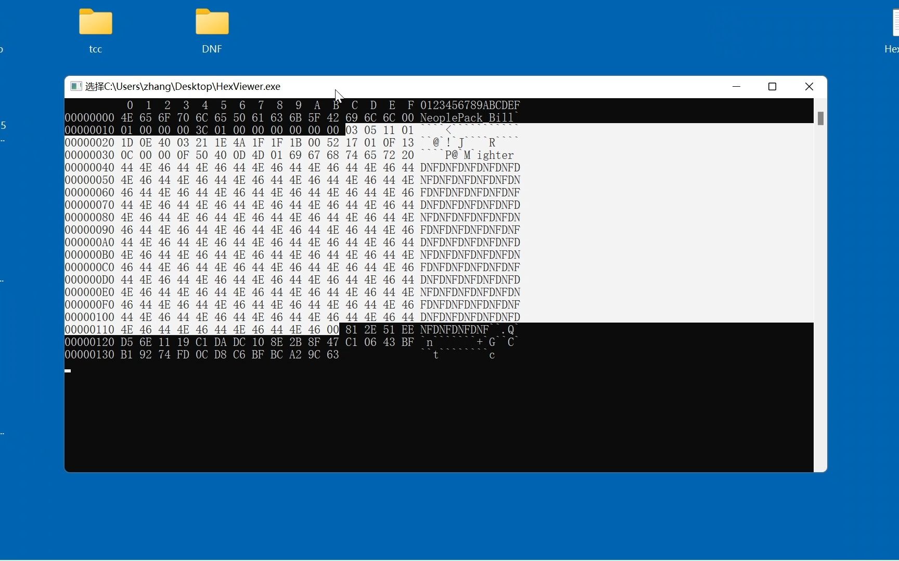
Task: Click the offset 000000F0 row address
Action: click(89, 305)
